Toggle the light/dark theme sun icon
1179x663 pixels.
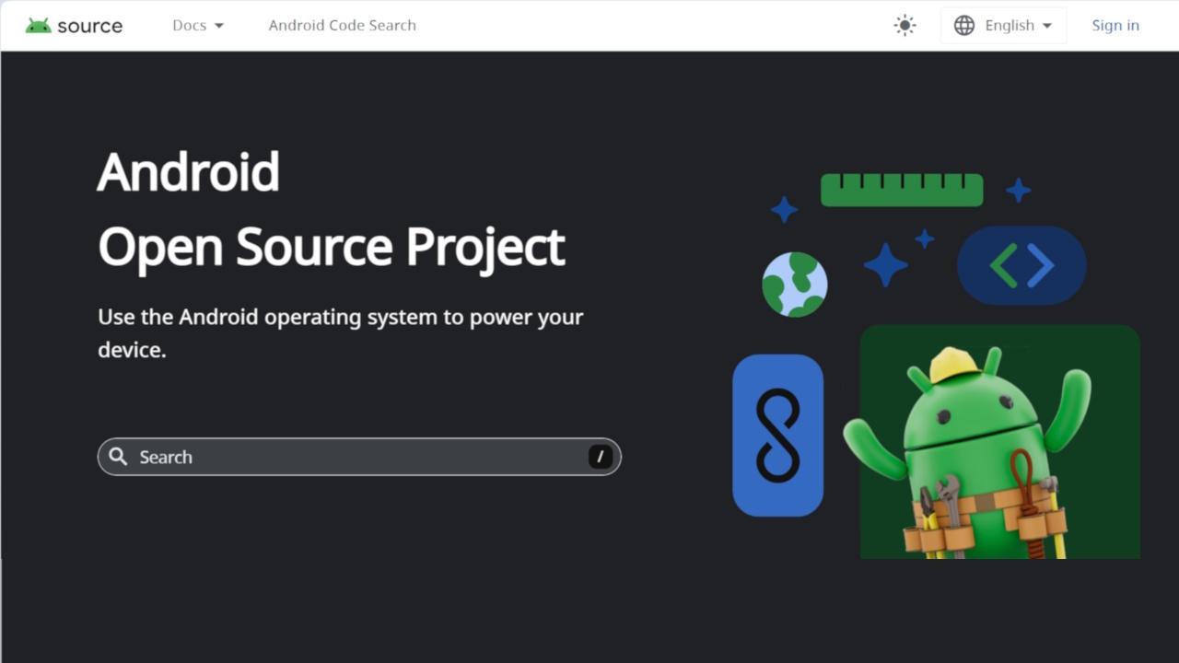tap(905, 26)
